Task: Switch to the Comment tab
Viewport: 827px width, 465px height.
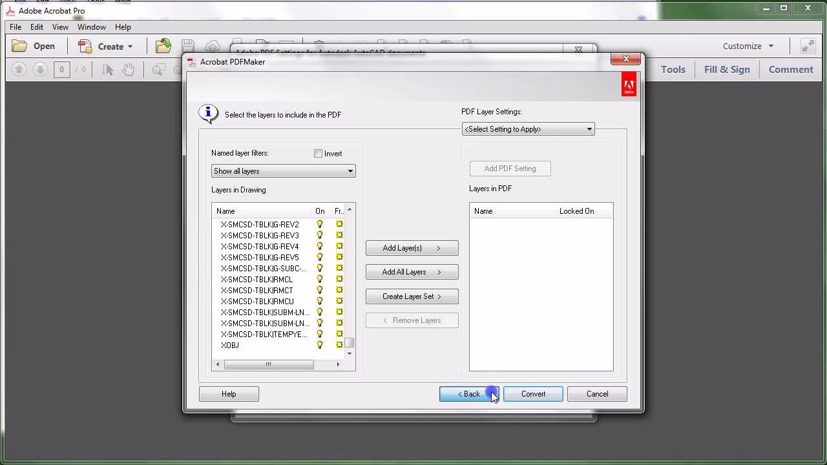Action: click(791, 69)
